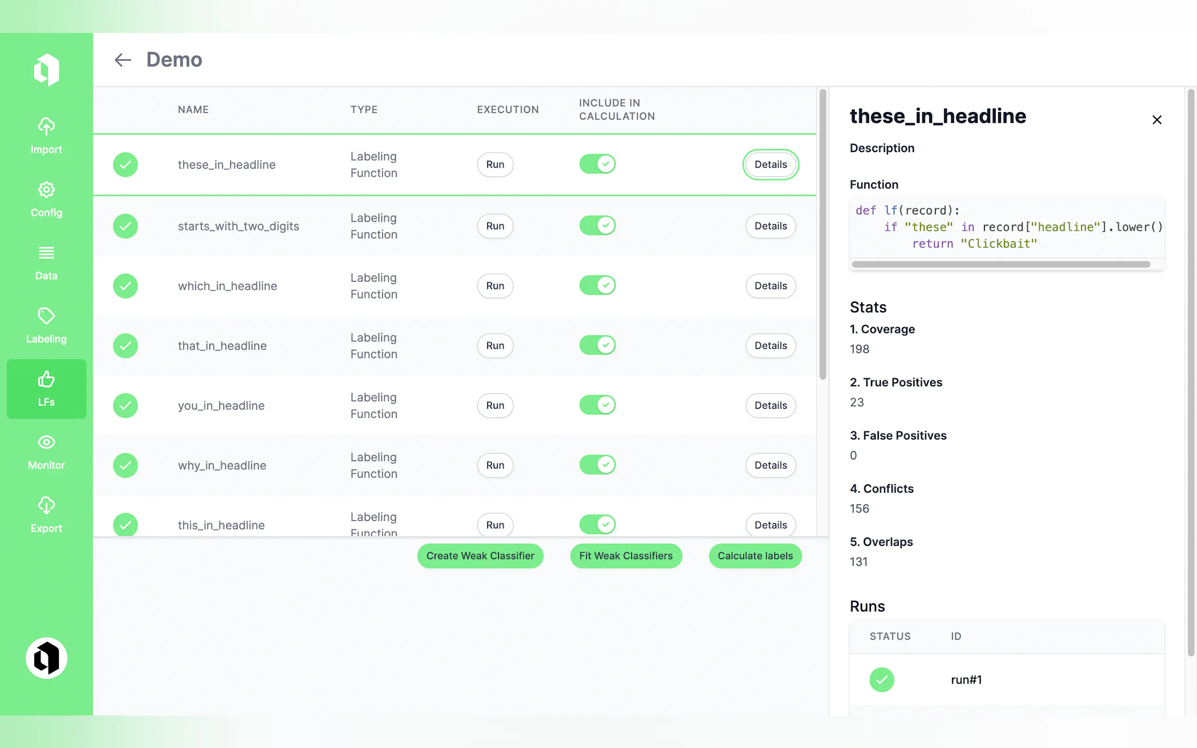Disable these_in_headline include in calculation
The height and width of the screenshot is (748, 1197).
pos(597,164)
